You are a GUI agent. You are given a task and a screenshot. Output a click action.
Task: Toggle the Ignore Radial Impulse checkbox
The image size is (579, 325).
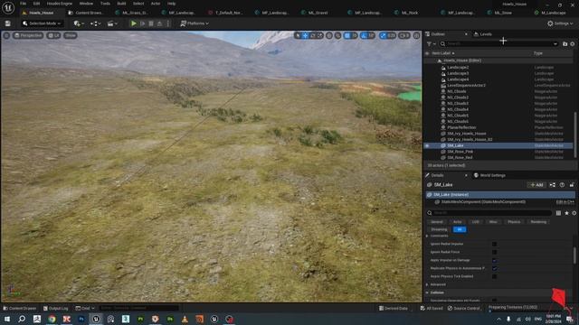(x=495, y=244)
